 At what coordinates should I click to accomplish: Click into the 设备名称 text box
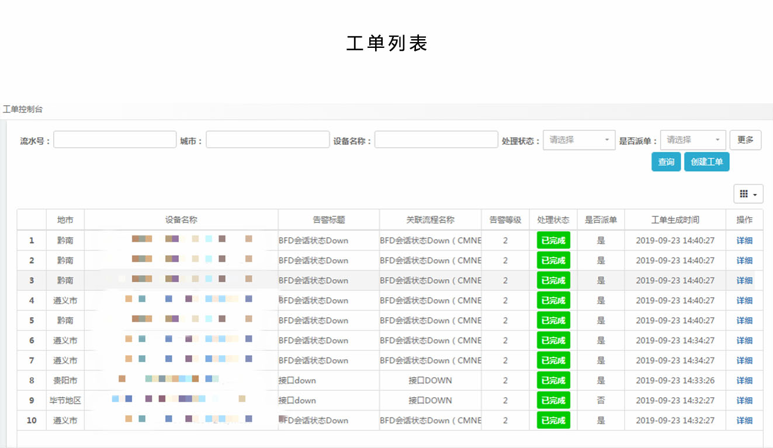pos(436,140)
